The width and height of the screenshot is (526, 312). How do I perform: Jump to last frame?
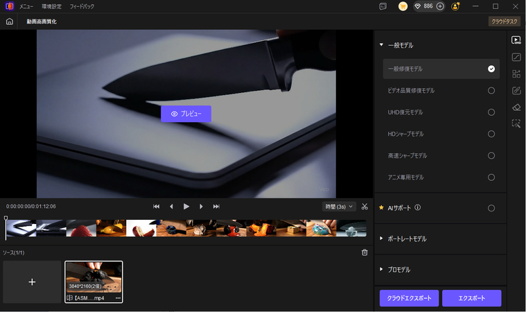[216, 207]
